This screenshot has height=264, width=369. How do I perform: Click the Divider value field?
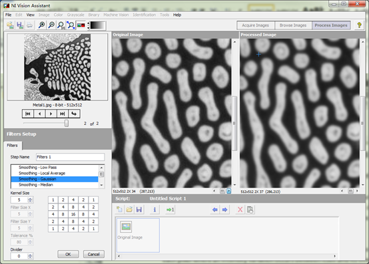coord(19,256)
